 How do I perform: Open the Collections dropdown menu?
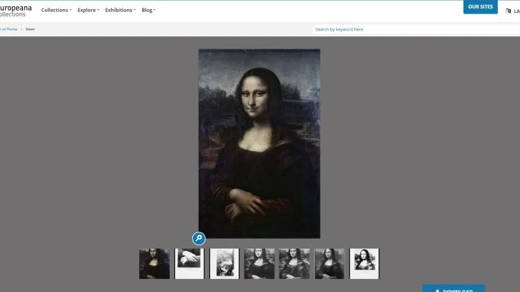point(57,10)
